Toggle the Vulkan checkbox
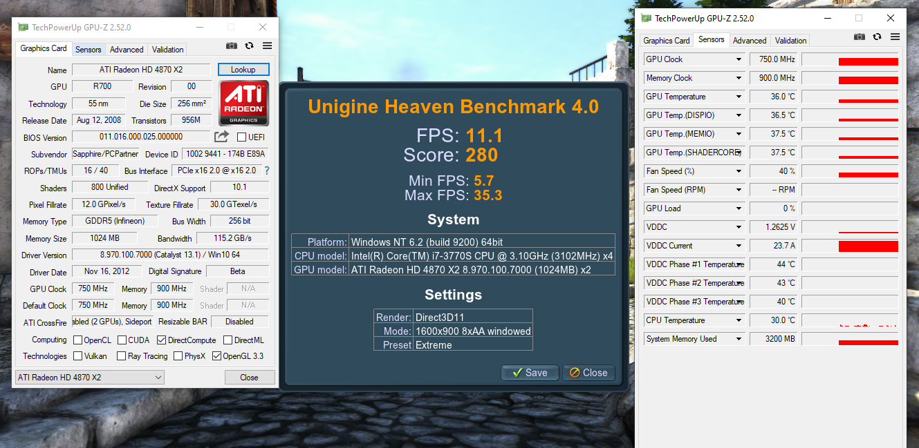The width and height of the screenshot is (919, 448). pos(76,356)
